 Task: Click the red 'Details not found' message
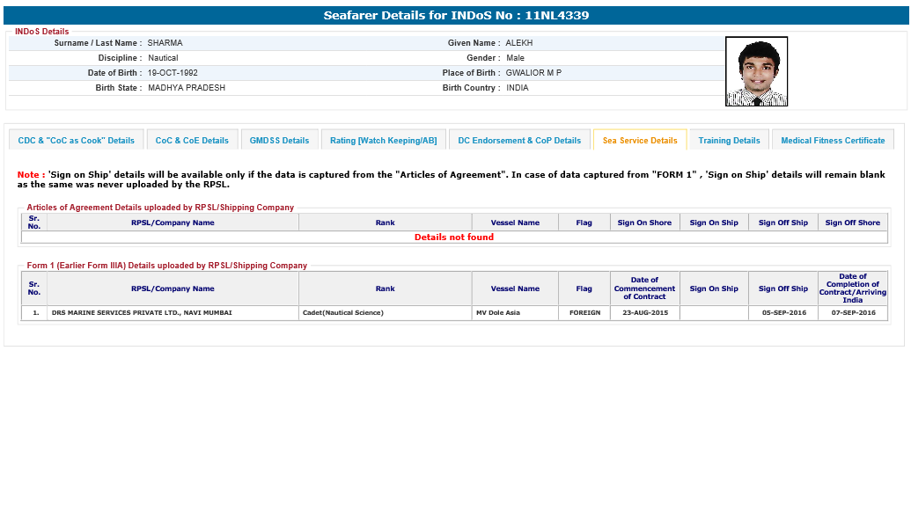454,237
